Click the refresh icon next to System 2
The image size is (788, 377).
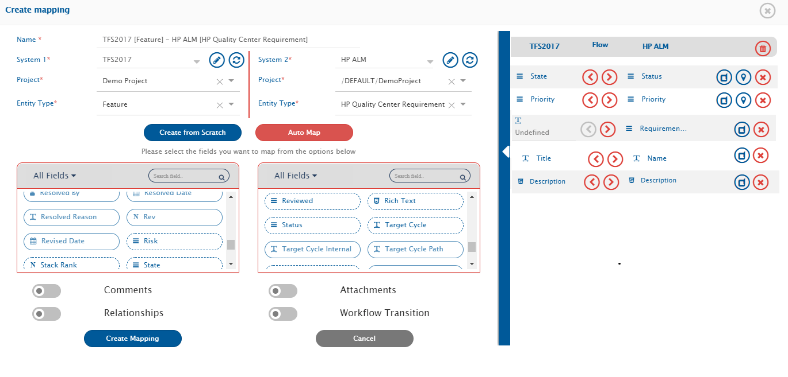click(x=470, y=60)
